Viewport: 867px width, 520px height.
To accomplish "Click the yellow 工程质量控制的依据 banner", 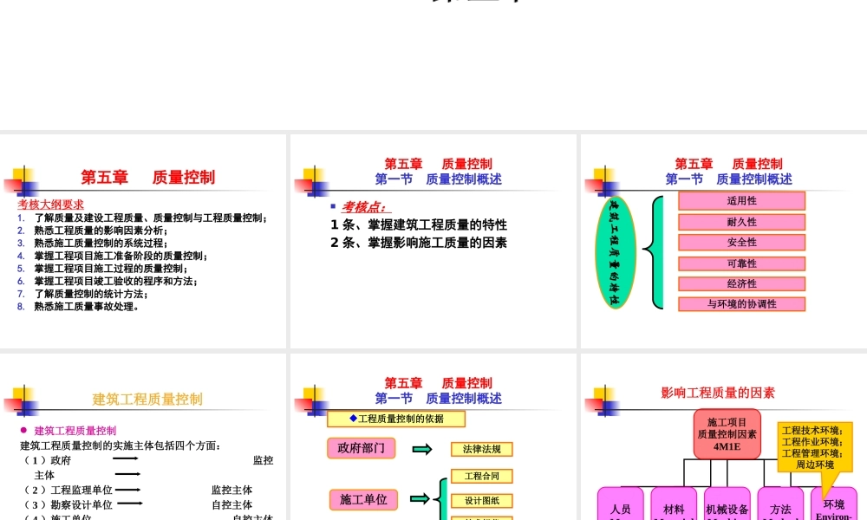I will pos(396,419).
